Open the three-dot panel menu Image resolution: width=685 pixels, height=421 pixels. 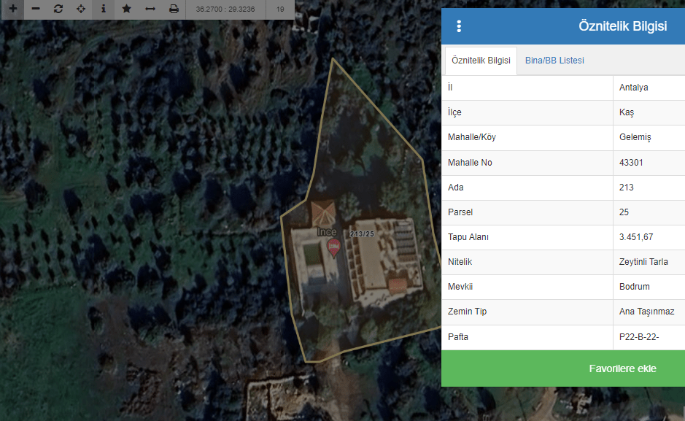[x=459, y=26]
